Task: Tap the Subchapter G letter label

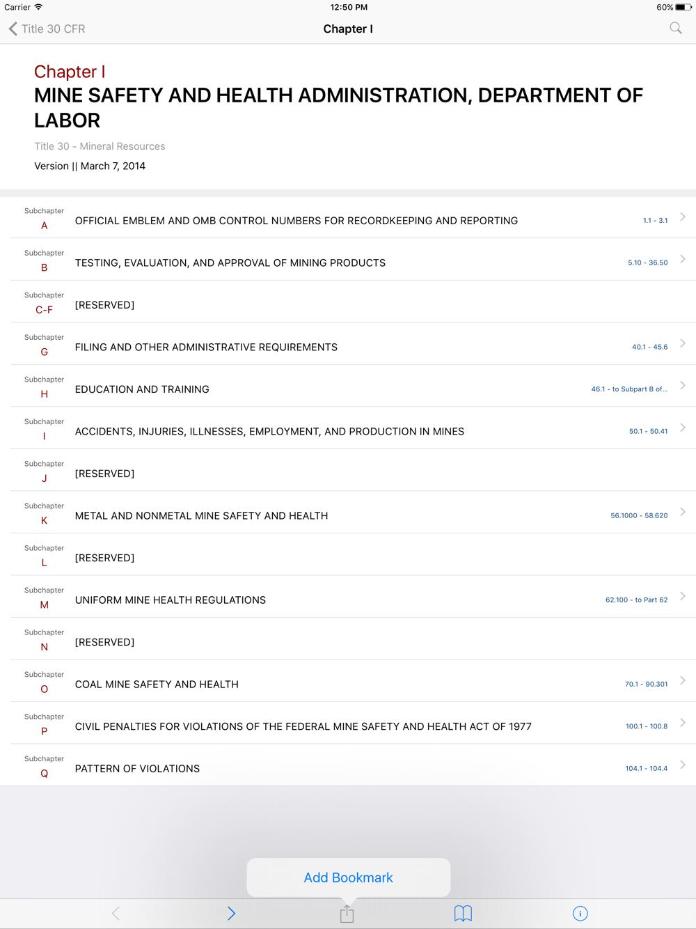Action: (x=44, y=352)
